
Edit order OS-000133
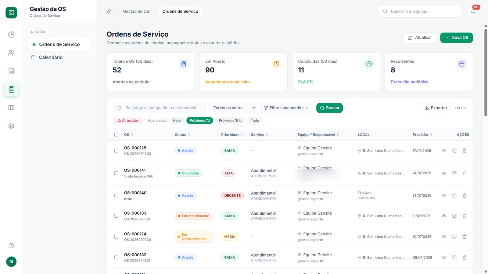click(x=454, y=216)
